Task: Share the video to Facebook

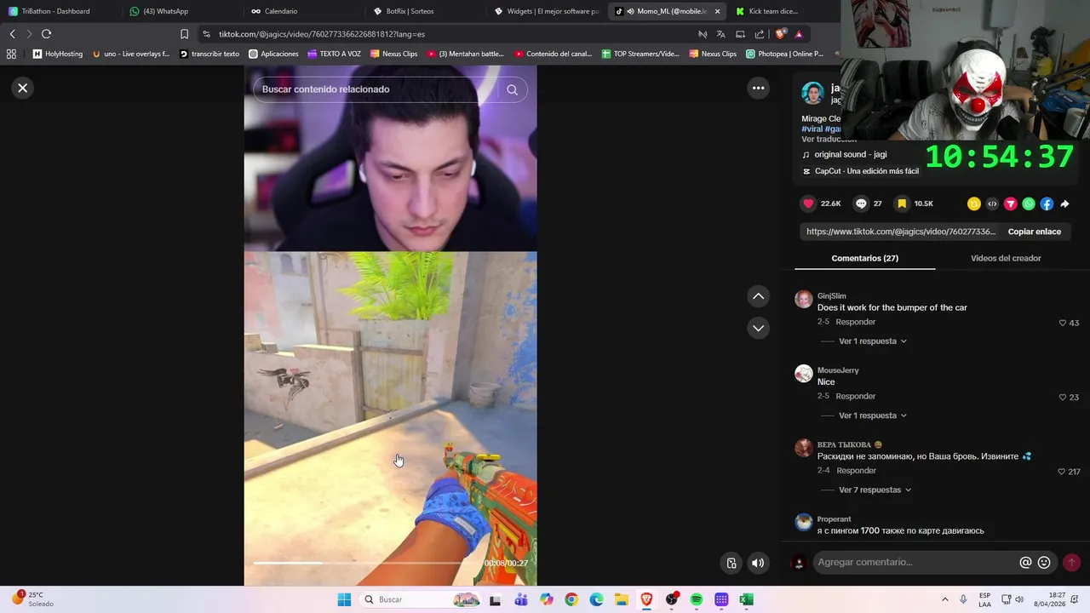Action: point(1047,203)
